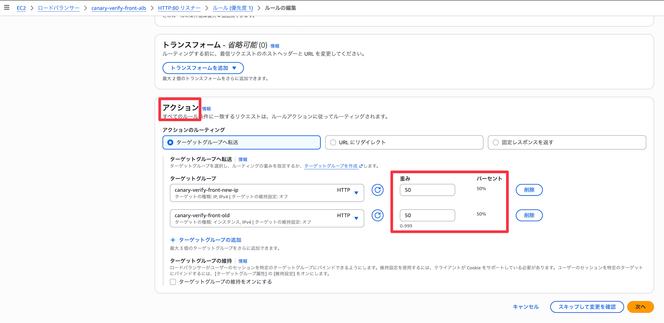This screenshot has height=323, width=664.
Task: Open the hamburger navigation menu
Action: [x=7, y=7]
